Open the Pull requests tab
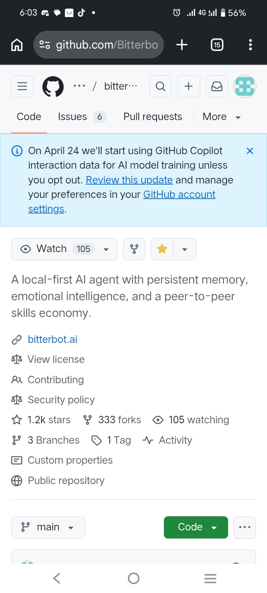 pyautogui.click(x=153, y=117)
